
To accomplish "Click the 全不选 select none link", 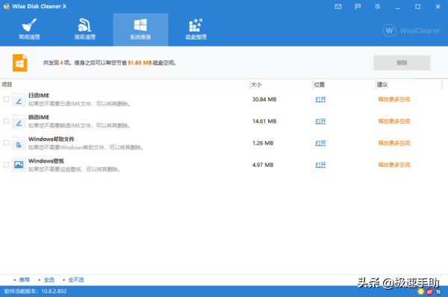I will [x=76, y=280].
